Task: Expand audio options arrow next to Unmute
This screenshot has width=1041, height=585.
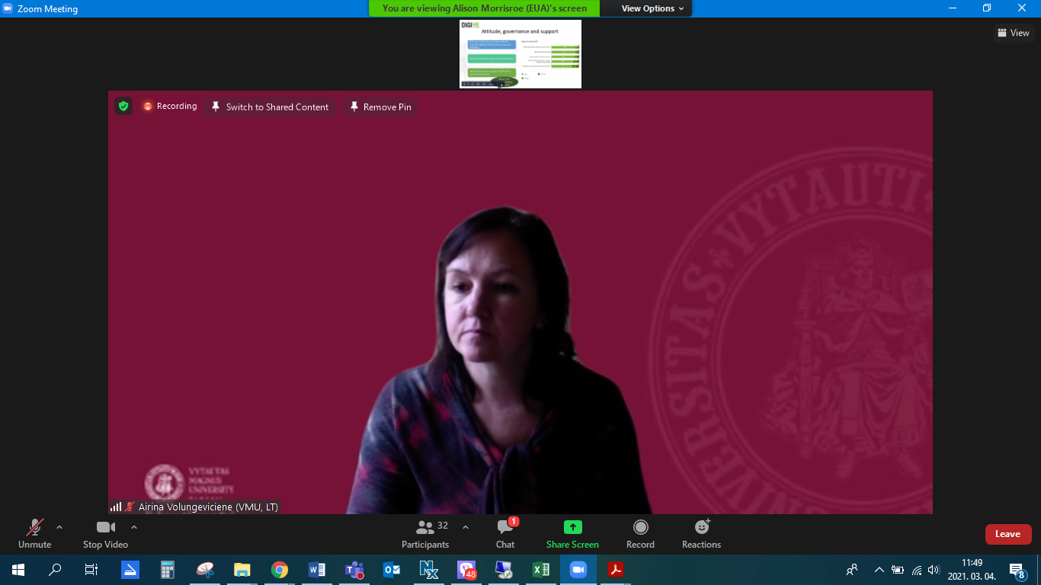Action: click(59, 527)
